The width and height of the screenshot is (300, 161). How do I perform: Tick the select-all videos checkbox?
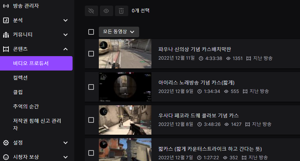(91, 32)
